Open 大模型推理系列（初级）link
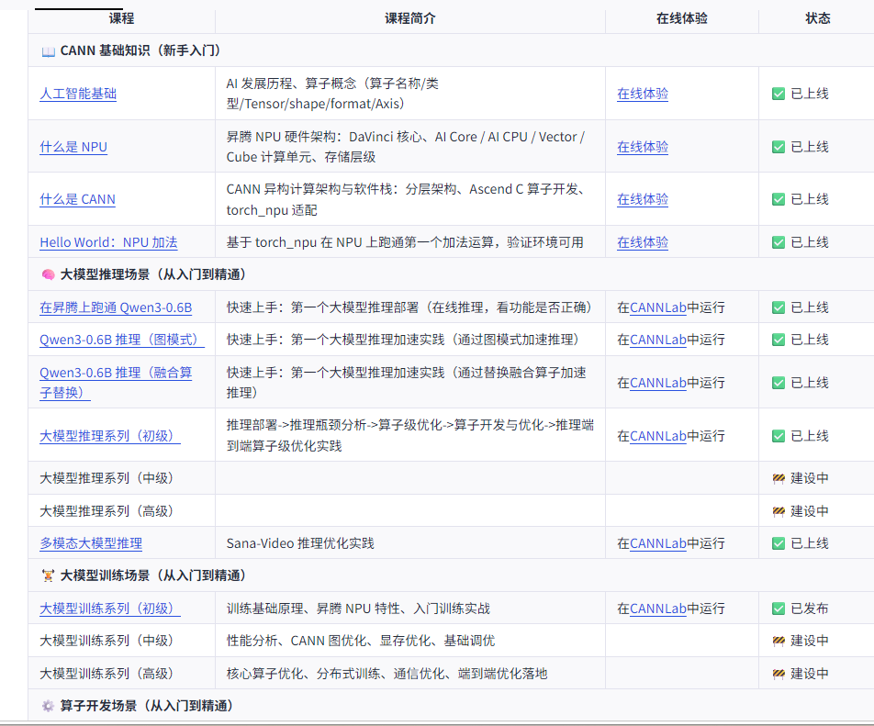Image resolution: width=874 pixels, height=726 pixels. pos(110,436)
